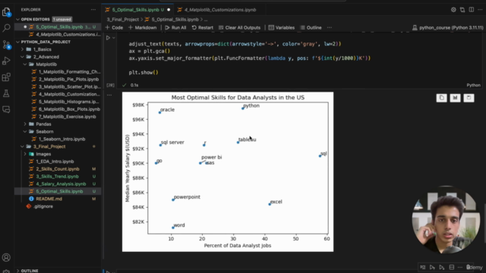Open 7_Matplotlib_Exercise.ipynb file
This screenshot has width=486, height=273.
pos(67,116)
